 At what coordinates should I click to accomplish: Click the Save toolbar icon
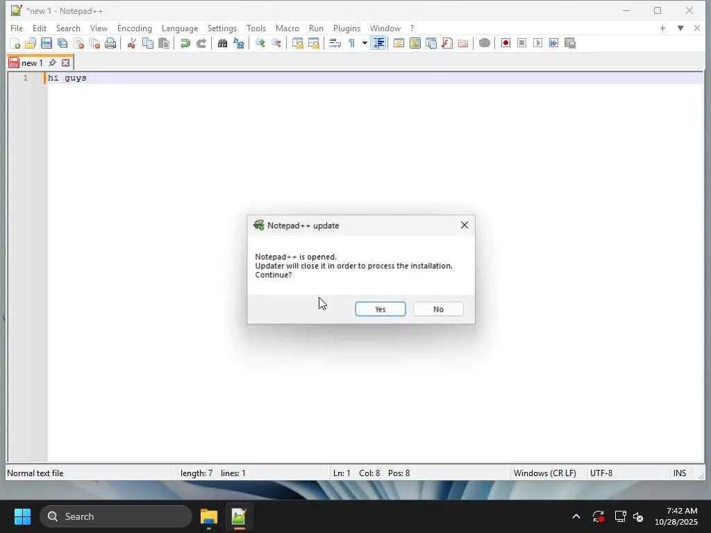point(47,43)
